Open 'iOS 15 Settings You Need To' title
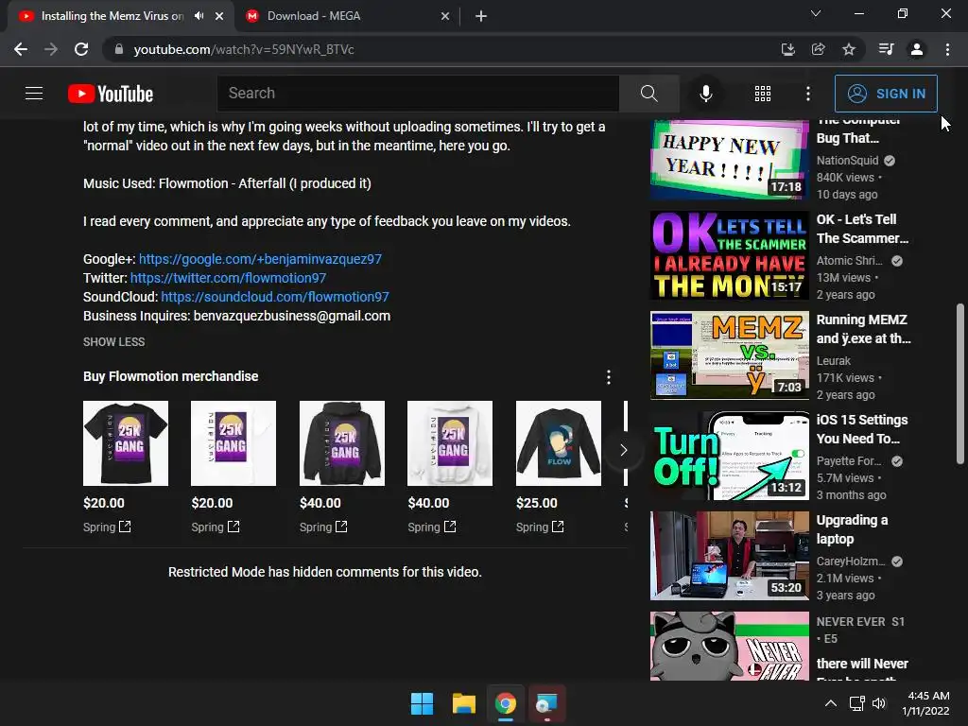Image resolution: width=968 pixels, height=726 pixels. 862,429
